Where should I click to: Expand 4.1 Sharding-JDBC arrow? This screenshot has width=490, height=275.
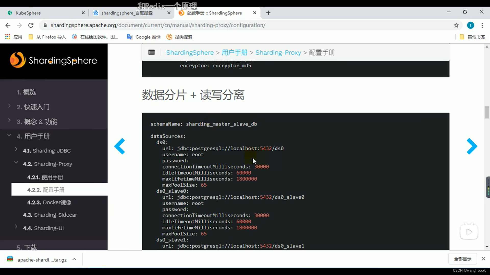click(16, 149)
